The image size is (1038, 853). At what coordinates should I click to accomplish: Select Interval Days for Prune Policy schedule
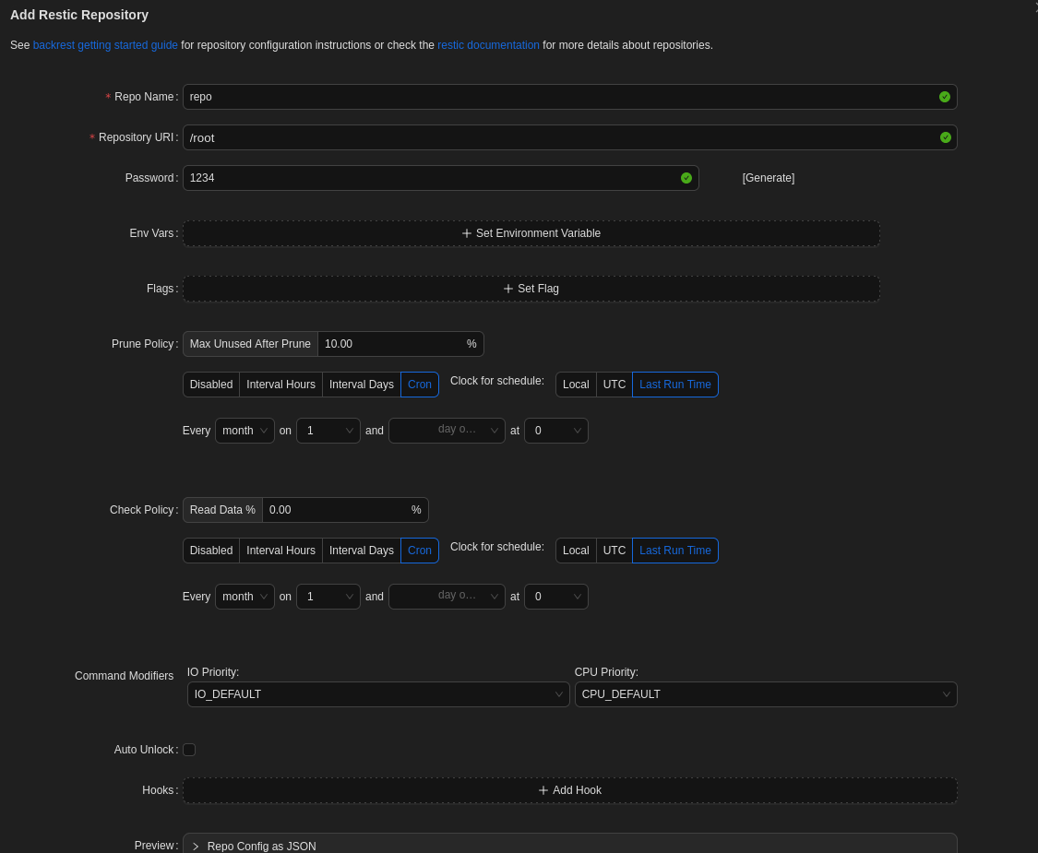pos(362,385)
